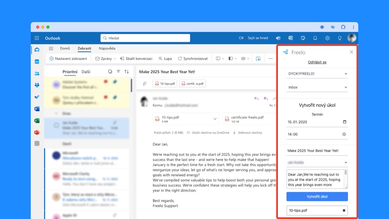This screenshot has height=219, width=389.
Task: Filter the message list
Action: tap(118, 72)
